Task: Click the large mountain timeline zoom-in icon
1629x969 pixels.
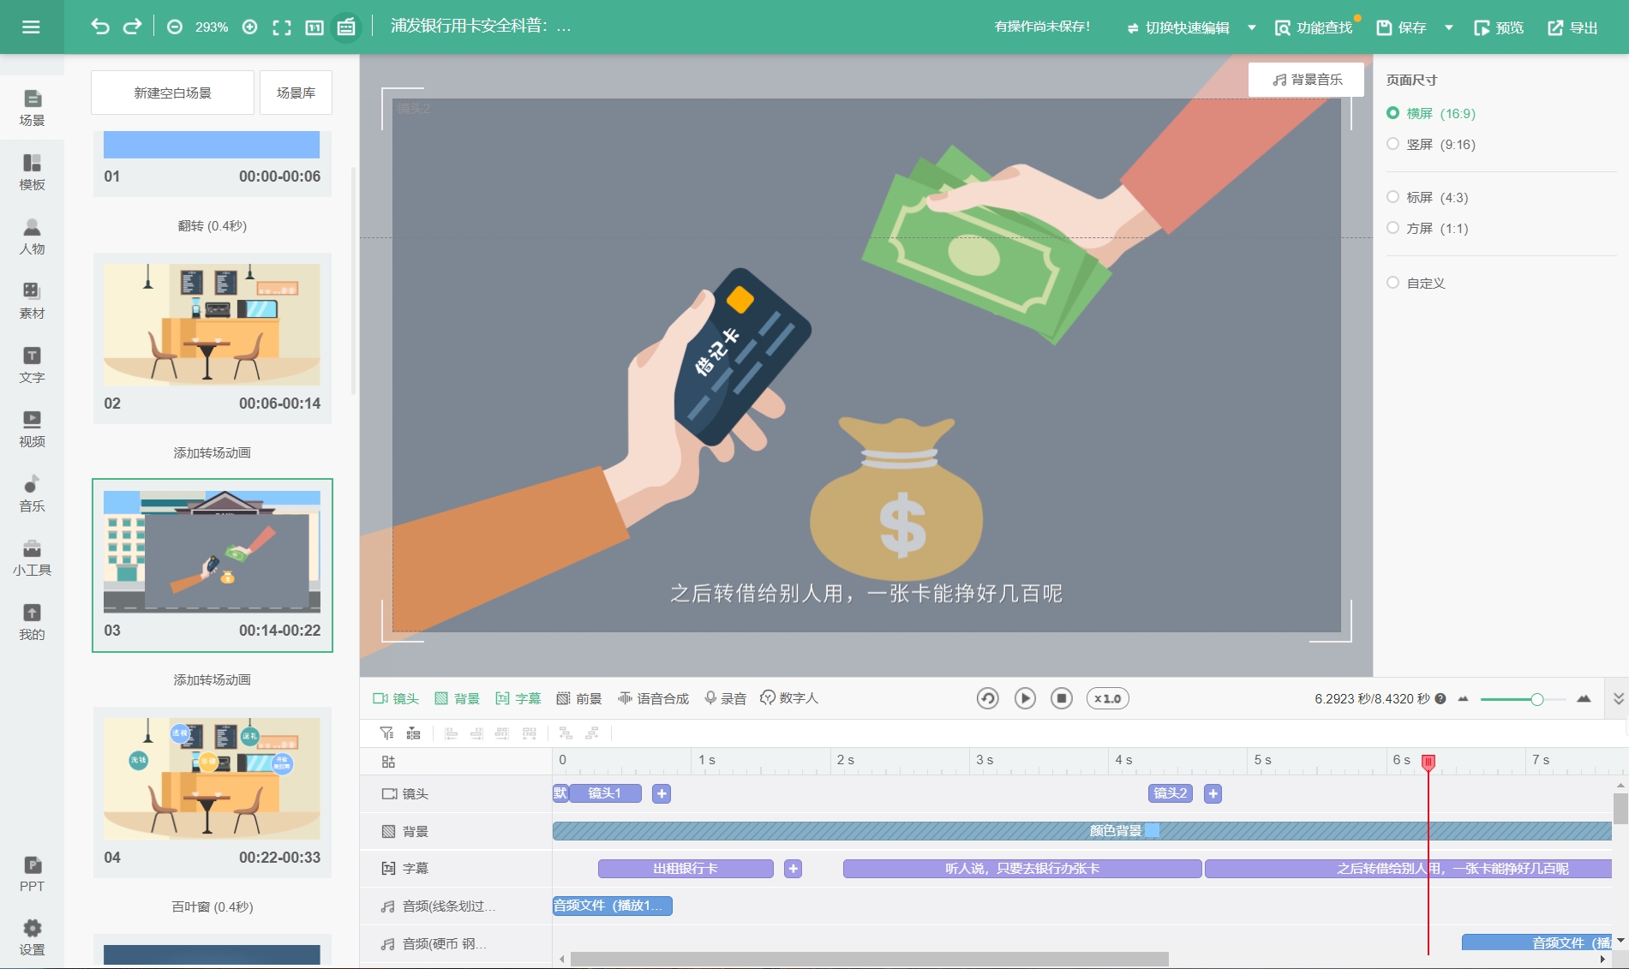Action: pyautogui.click(x=1584, y=699)
